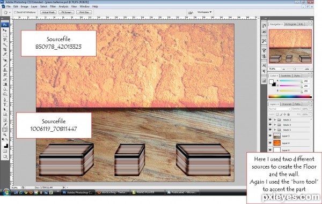This screenshot has width=322, height=204.
Task: Open the Workspace dropdown
Action: click(204, 12)
